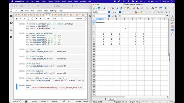The width and height of the screenshot is (184, 103).
Task: Toggle Align Left in LibreOffice toolbar
Action: (147, 12)
